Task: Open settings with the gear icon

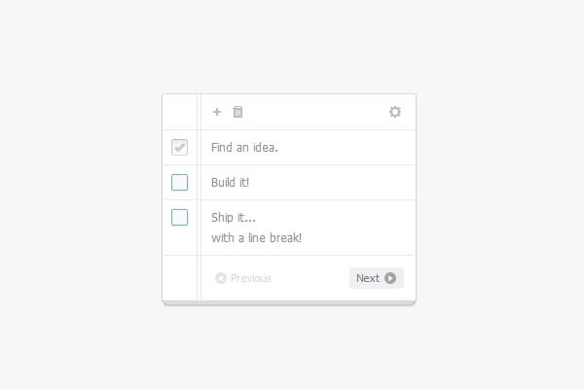Action: tap(395, 112)
